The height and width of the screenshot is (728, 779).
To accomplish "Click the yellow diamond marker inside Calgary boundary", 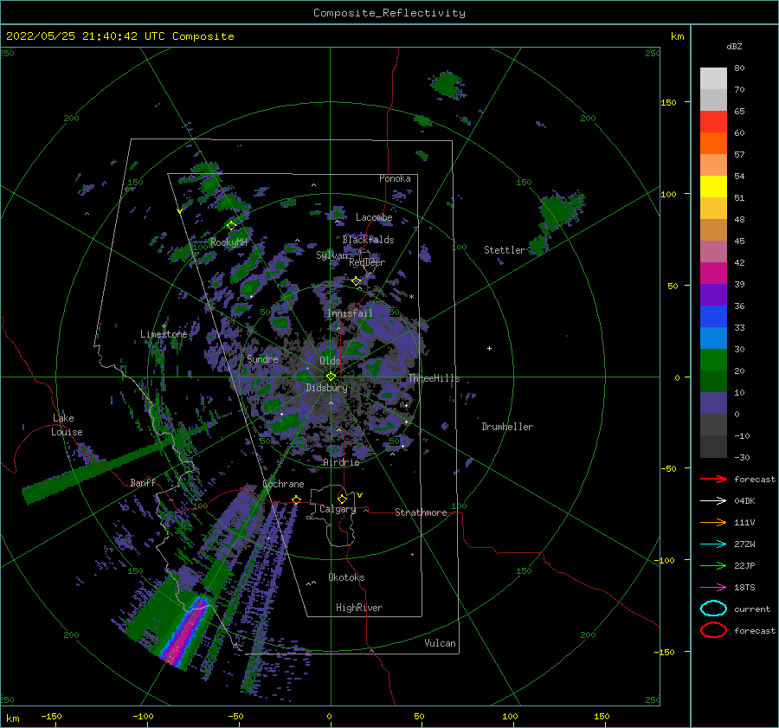I will point(342,499).
